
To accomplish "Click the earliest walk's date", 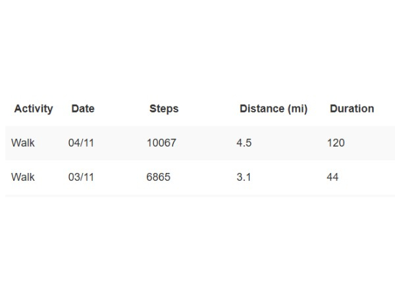I will click(x=81, y=178).
